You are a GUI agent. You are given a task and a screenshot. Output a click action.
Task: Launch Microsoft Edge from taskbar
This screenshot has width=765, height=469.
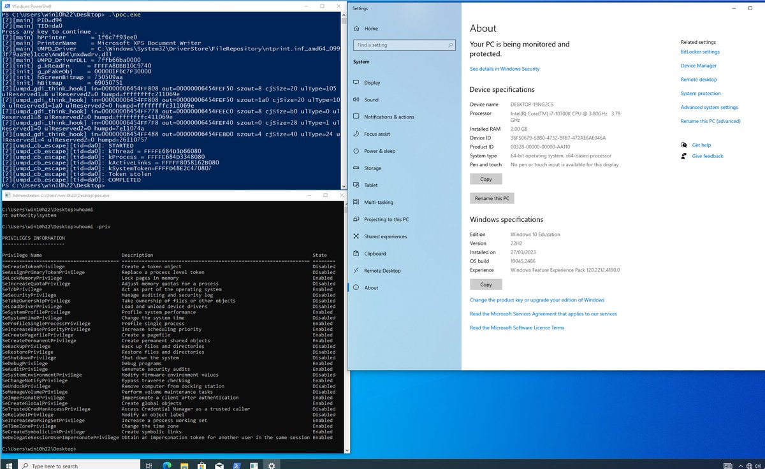(x=168, y=466)
